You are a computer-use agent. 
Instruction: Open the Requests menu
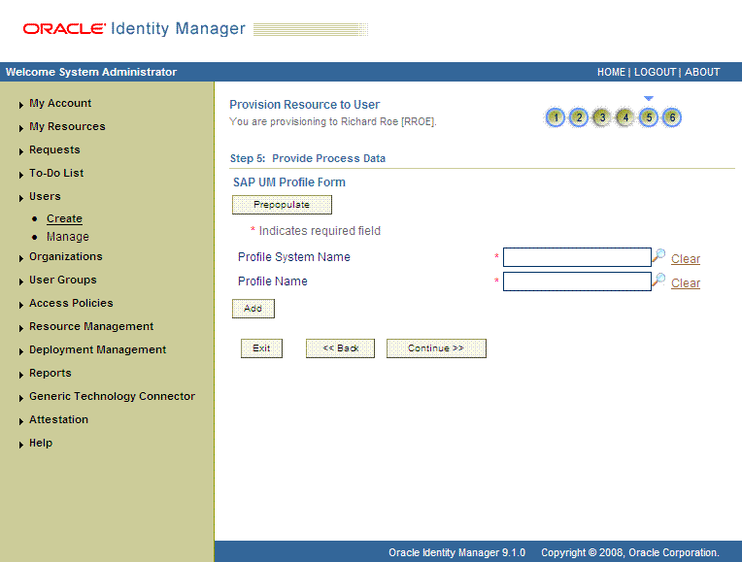click(54, 149)
